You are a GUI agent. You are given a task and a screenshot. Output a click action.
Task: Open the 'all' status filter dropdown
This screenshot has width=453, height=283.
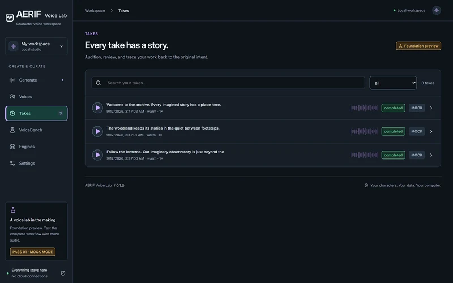click(x=393, y=83)
